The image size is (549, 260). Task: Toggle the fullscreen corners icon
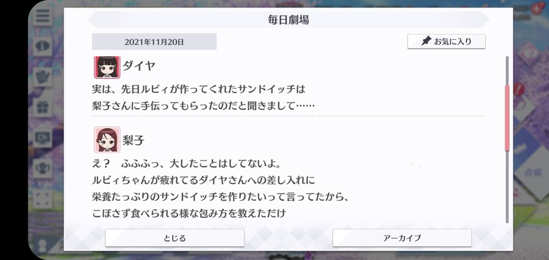[43, 199]
